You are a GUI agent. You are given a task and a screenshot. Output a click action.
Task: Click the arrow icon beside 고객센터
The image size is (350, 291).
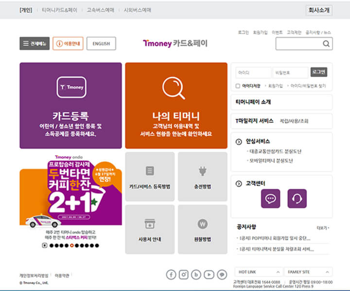239,184
